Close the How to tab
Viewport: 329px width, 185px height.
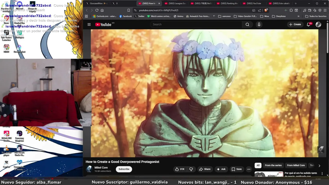pos(159,3)
